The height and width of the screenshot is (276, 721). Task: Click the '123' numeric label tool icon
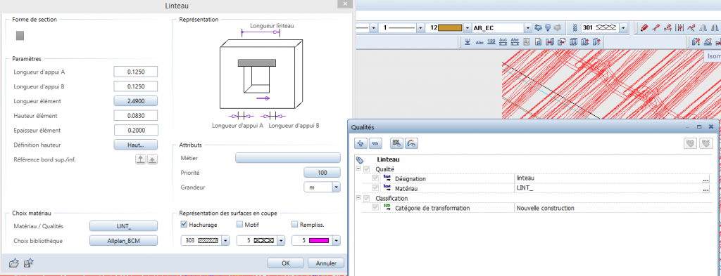pos(491,42)
